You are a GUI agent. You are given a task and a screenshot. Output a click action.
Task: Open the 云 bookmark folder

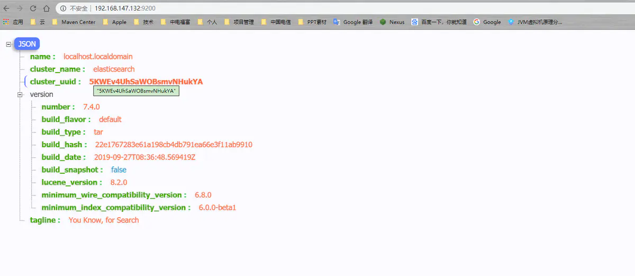pyautogui.click(x=38, y=22)
